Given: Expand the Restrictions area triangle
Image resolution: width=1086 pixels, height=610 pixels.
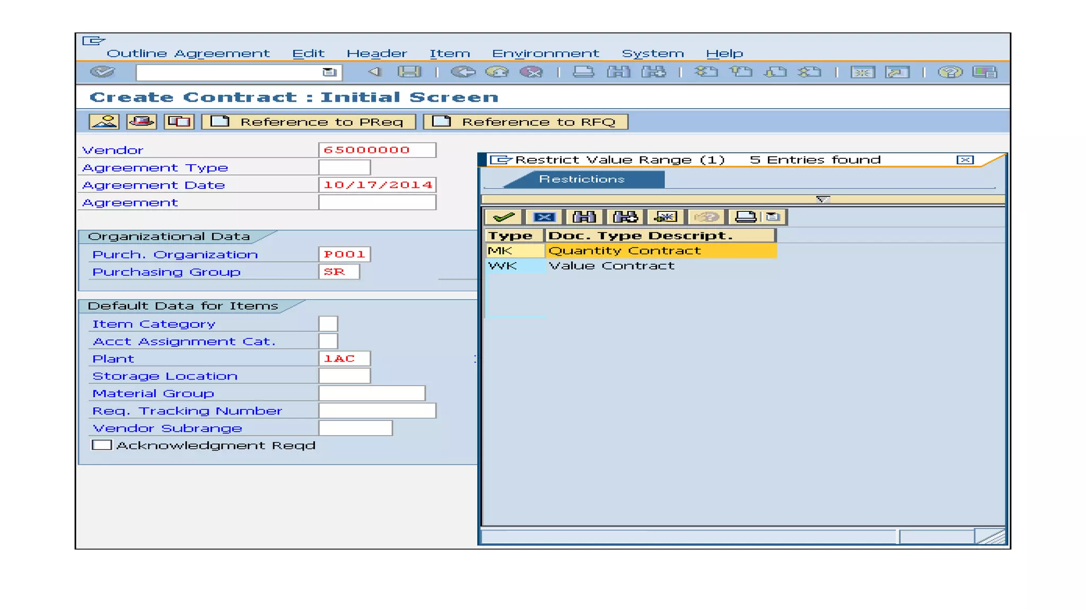Looking at the screenshot, I should point(822,199).
